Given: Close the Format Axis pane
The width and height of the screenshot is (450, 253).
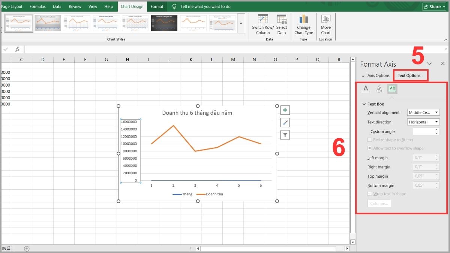Looking at the screenshot, I should 443,64.
